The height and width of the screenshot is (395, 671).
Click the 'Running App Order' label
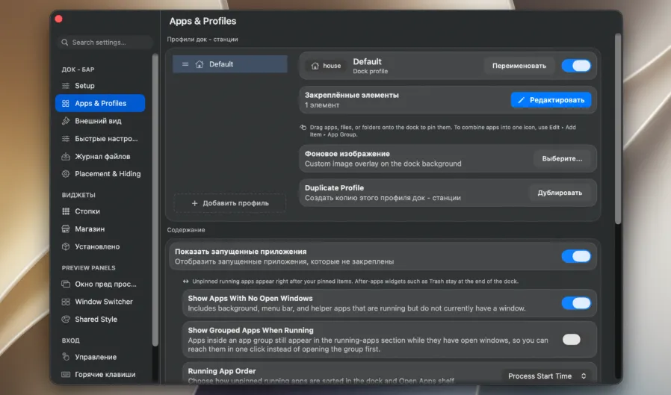pyautogui.click(x=222, y=371)
